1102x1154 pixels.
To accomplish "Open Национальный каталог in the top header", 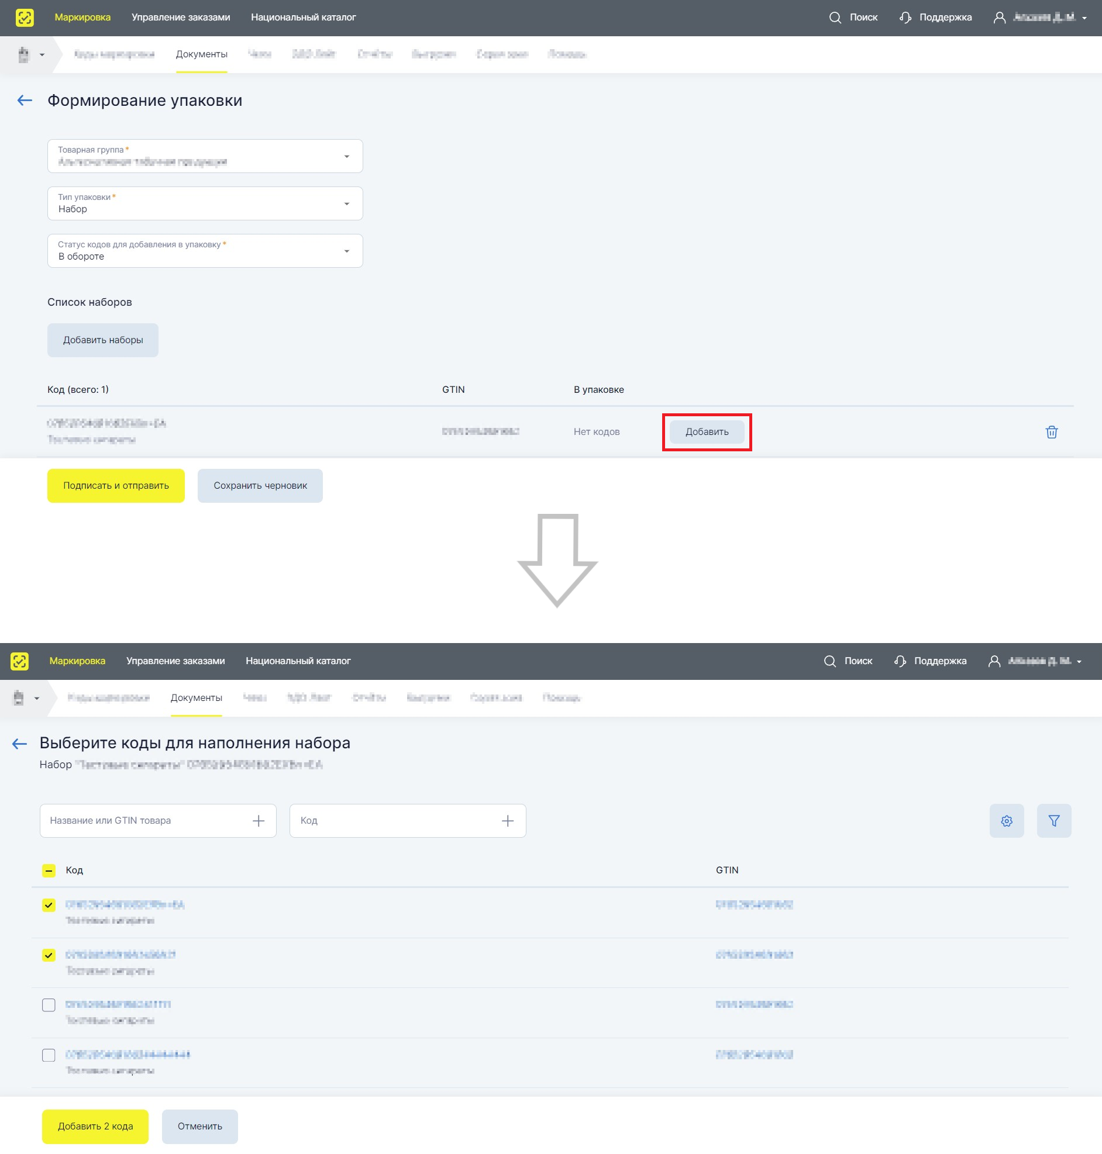I will [x=303, y=18].
